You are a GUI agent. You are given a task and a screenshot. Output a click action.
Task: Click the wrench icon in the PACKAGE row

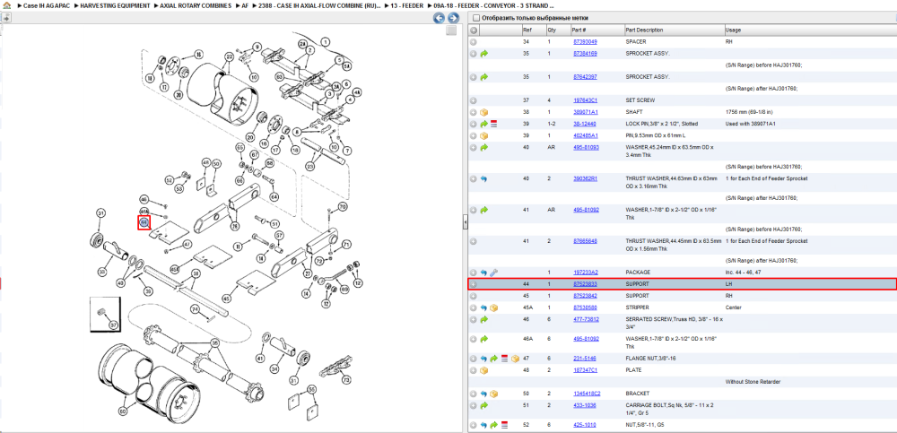(493, 273)
